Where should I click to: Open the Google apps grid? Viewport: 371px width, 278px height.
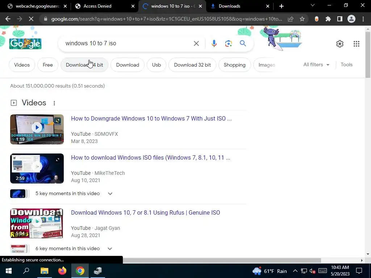coord(357,44)
